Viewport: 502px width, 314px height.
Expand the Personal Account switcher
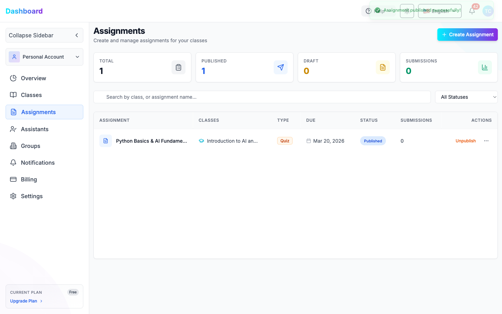pyautogui.click(x=44, y=57)
